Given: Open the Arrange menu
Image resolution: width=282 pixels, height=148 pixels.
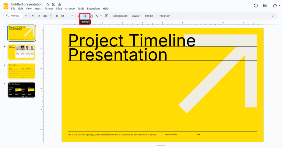Looking at the screenshot, I should coord(70,9).
